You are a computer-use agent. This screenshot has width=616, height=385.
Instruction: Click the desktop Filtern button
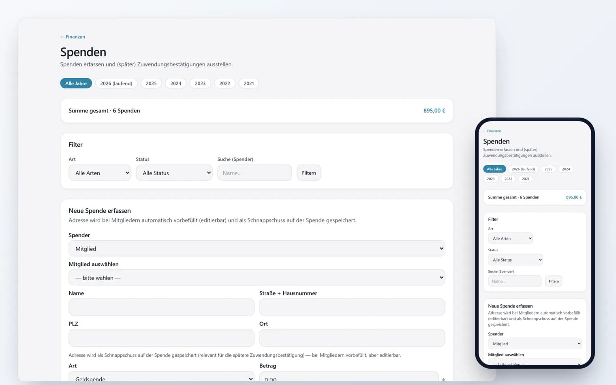[309, 173]
